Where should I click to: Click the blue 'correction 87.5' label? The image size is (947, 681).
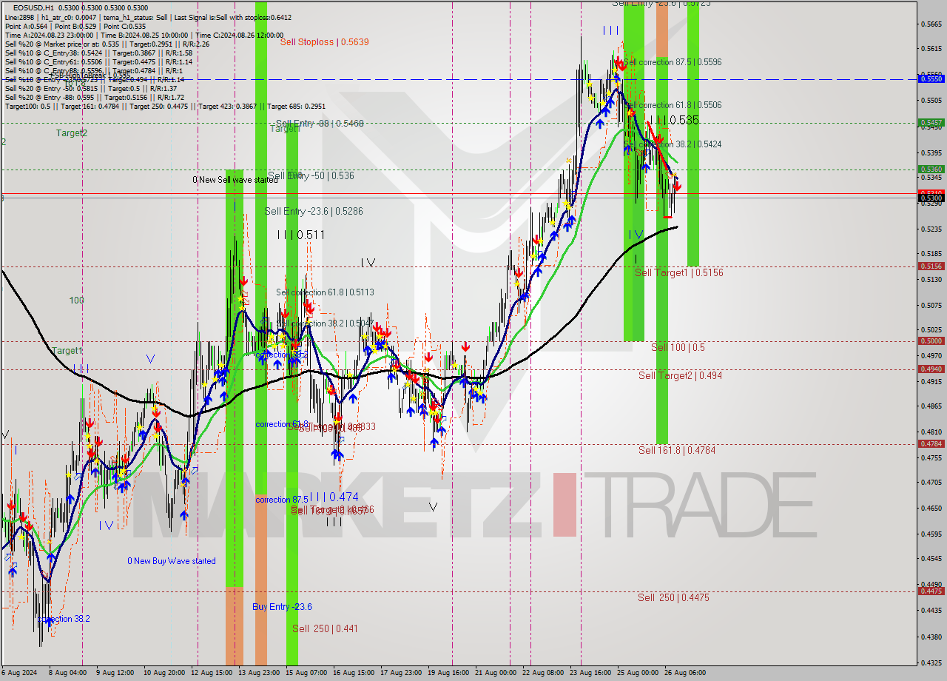pyautogui.click(x=283, y=500)
